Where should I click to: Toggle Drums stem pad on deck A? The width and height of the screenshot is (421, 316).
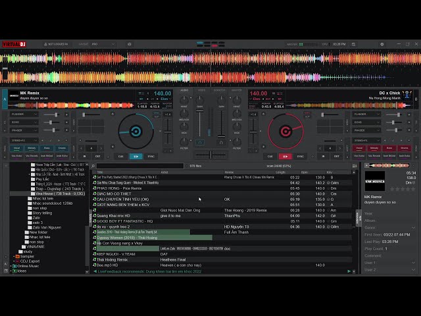[62, 148]
